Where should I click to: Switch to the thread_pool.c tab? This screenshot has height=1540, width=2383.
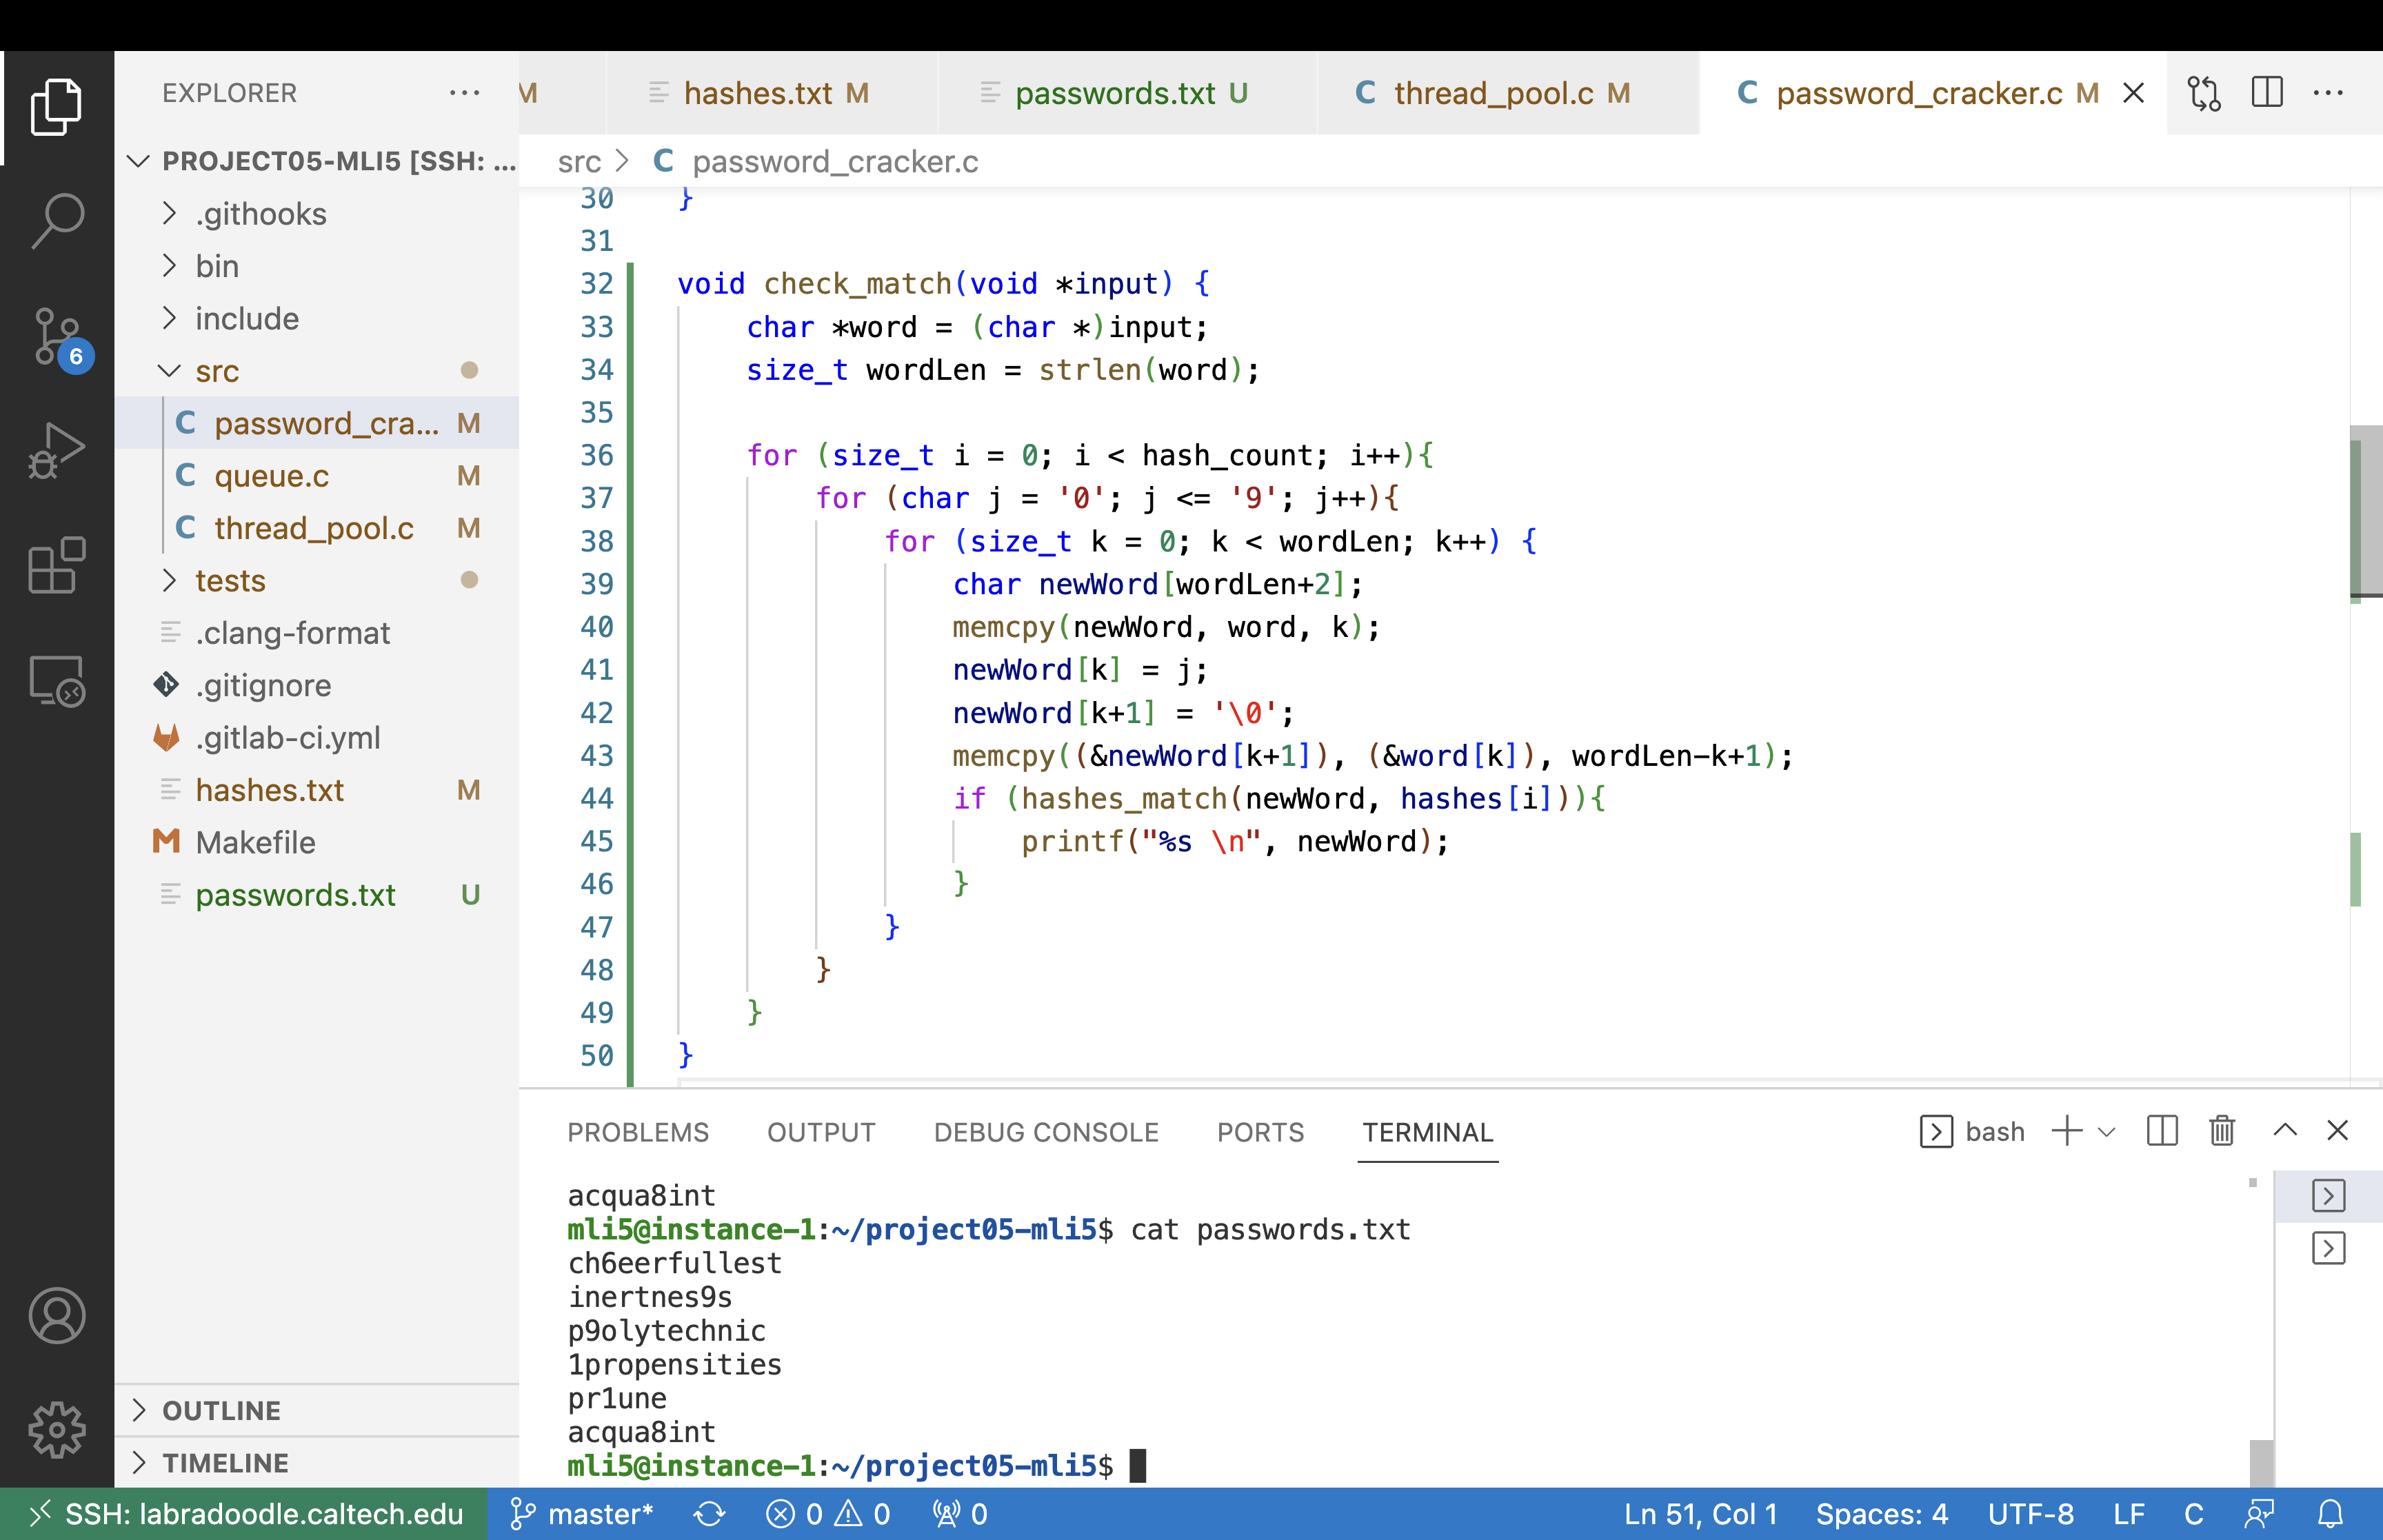coord(1493,93)
